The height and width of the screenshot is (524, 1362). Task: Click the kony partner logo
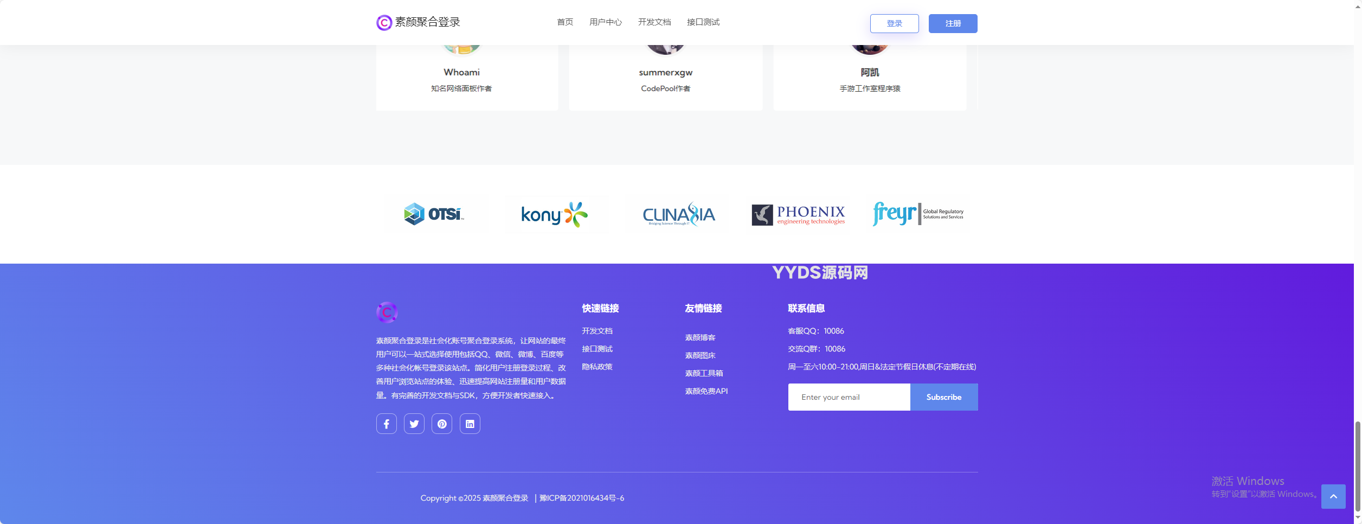coord(556,214)
